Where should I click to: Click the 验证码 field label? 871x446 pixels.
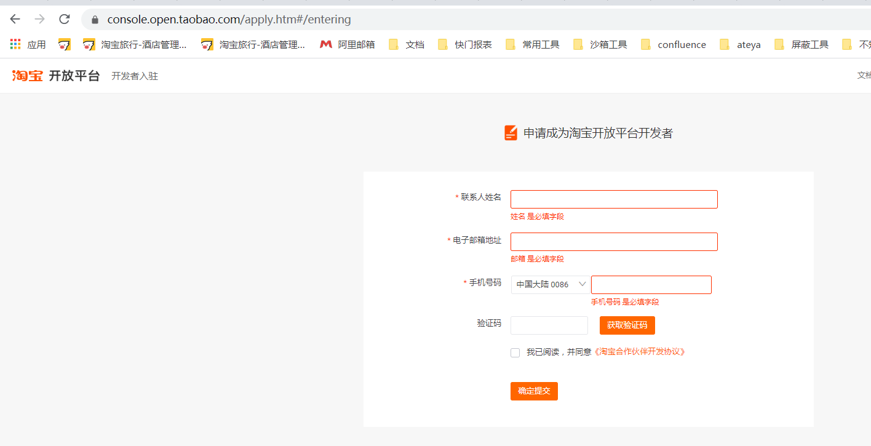pyautogui.click(x=489, y=323)
